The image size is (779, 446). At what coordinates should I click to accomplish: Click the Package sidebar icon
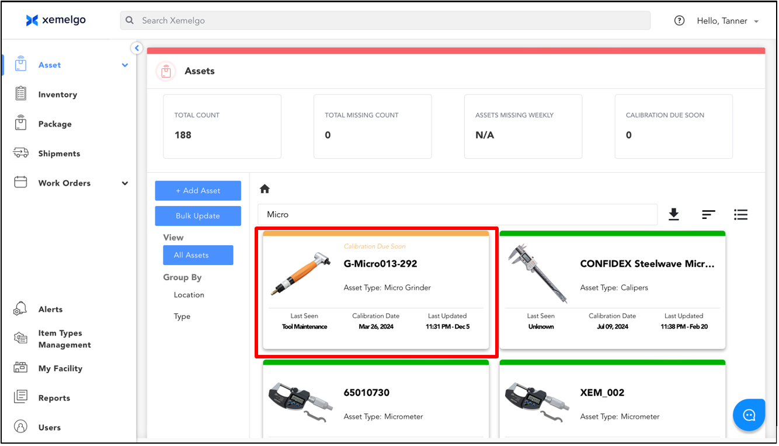[x=21, y=123]
